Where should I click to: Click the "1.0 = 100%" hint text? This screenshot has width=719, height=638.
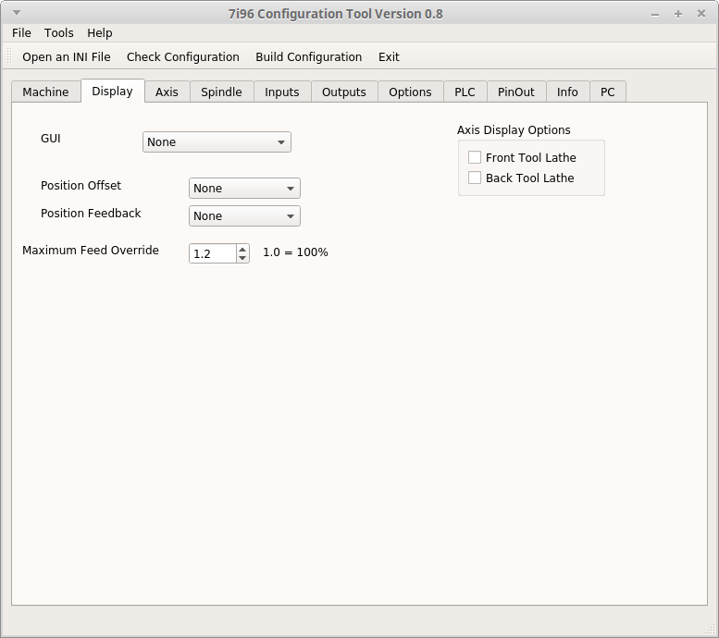[295, 252]
